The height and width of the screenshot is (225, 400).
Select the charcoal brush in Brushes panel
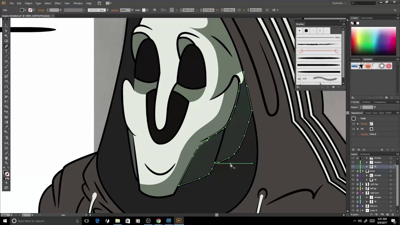point(318,44)
